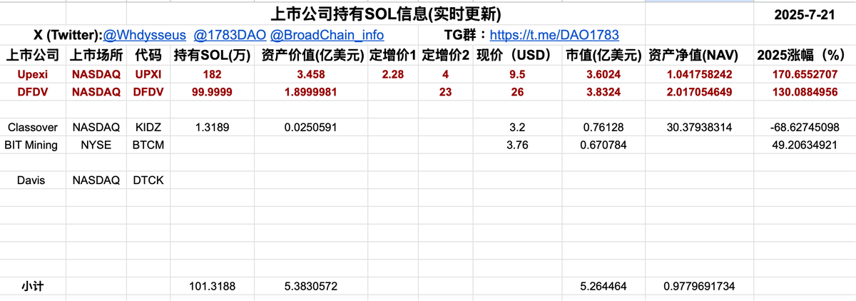Select the NASDAQ cell in the Upexi row
Screen dimensions: 856x301
(96, 74)
